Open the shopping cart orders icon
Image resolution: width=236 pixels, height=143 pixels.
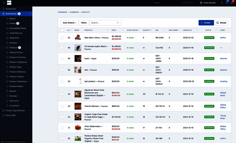pyautogui.click(x=232, y=3)
